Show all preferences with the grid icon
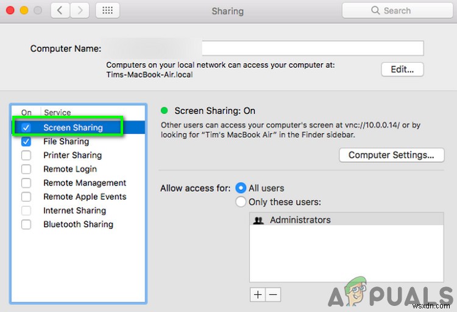This screenshot has width=457, height=312. 107,10
